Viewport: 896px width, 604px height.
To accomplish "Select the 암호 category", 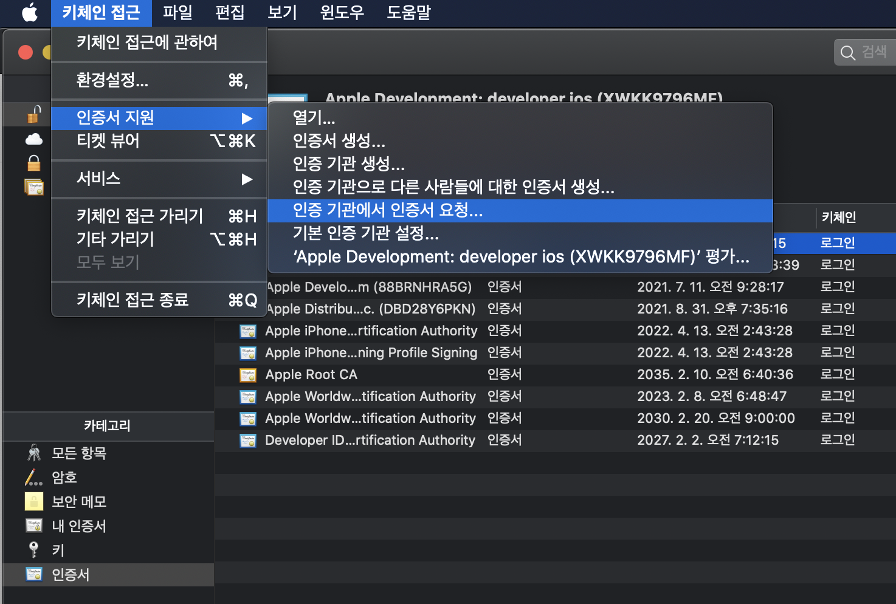I will [108, 478].
